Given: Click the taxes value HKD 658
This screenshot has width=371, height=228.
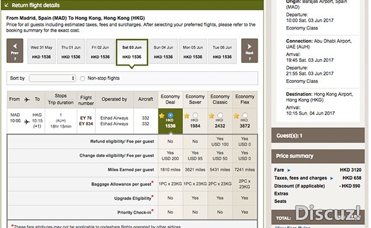Looking at the screenshot, I should click(352, 178).
